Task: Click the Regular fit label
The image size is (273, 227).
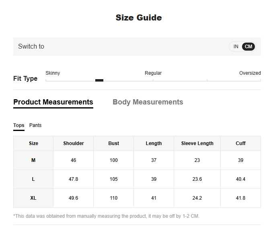Action: (x=153, y=73)
